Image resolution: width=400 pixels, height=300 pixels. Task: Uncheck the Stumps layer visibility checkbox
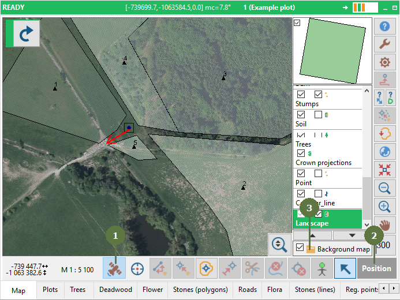301,94
